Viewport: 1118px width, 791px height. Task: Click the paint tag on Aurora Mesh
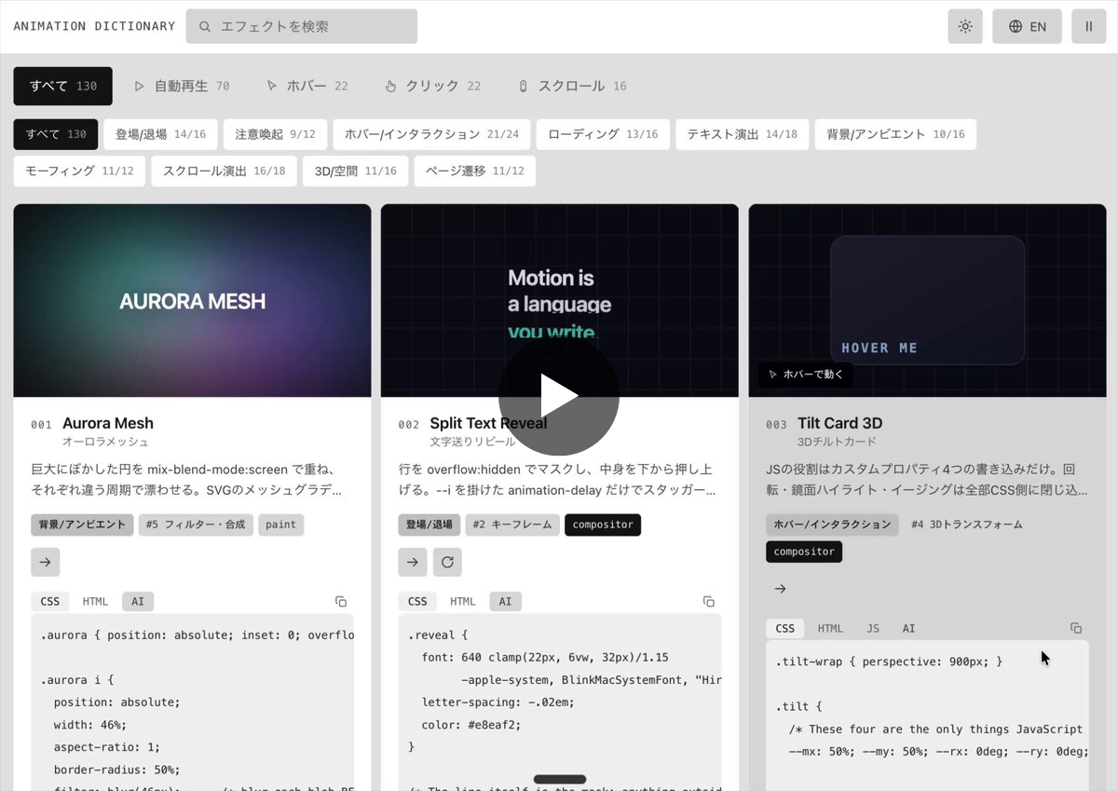click(x=280, y=525)
